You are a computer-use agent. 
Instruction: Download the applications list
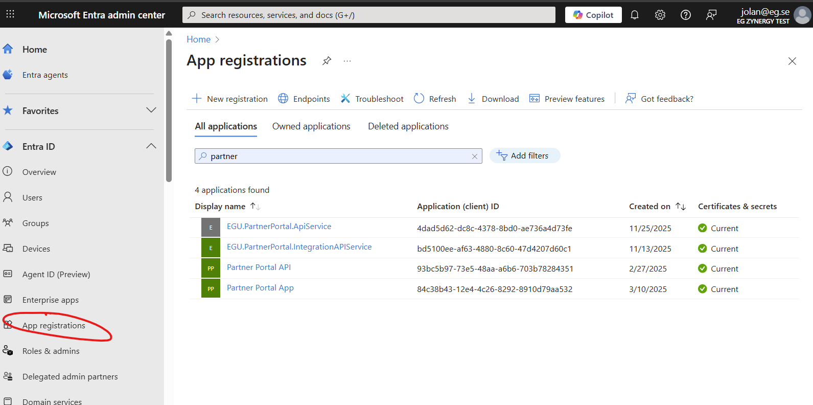[493, 99]
